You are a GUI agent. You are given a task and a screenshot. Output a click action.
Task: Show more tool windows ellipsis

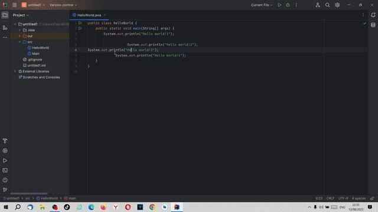(x=5, y=37)
